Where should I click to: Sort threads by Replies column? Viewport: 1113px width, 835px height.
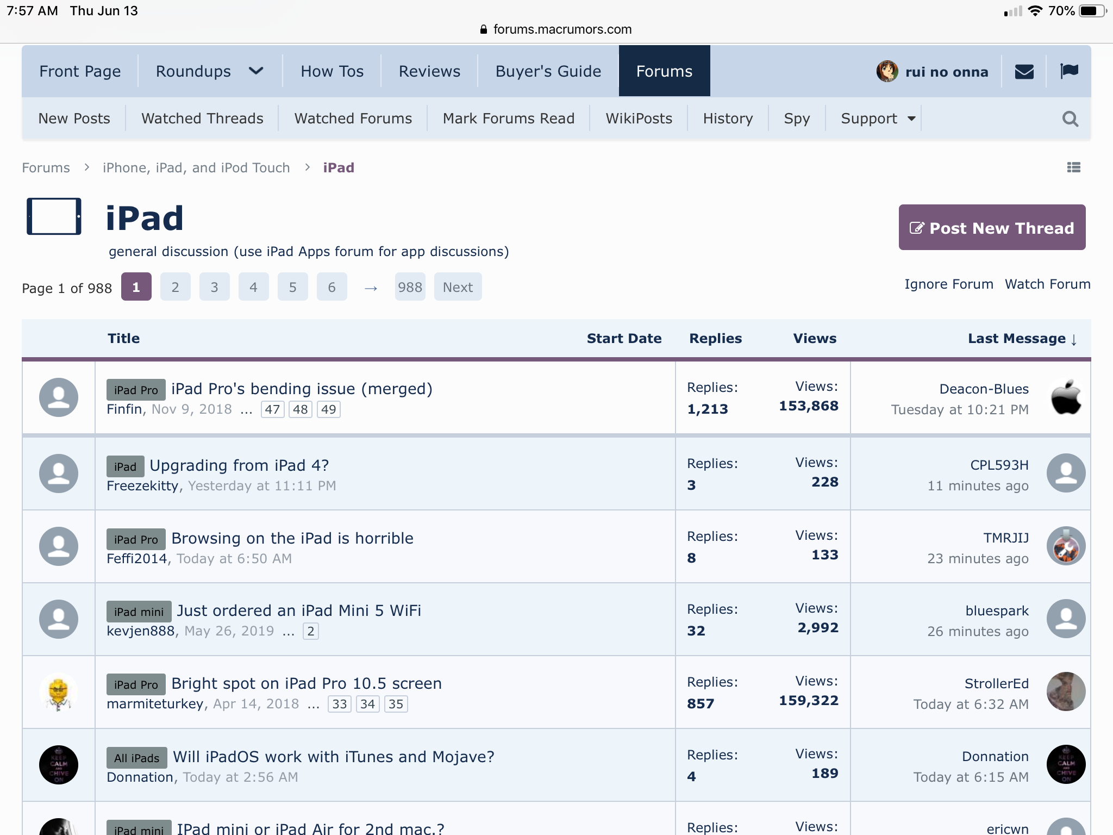[x=715, y=339]
